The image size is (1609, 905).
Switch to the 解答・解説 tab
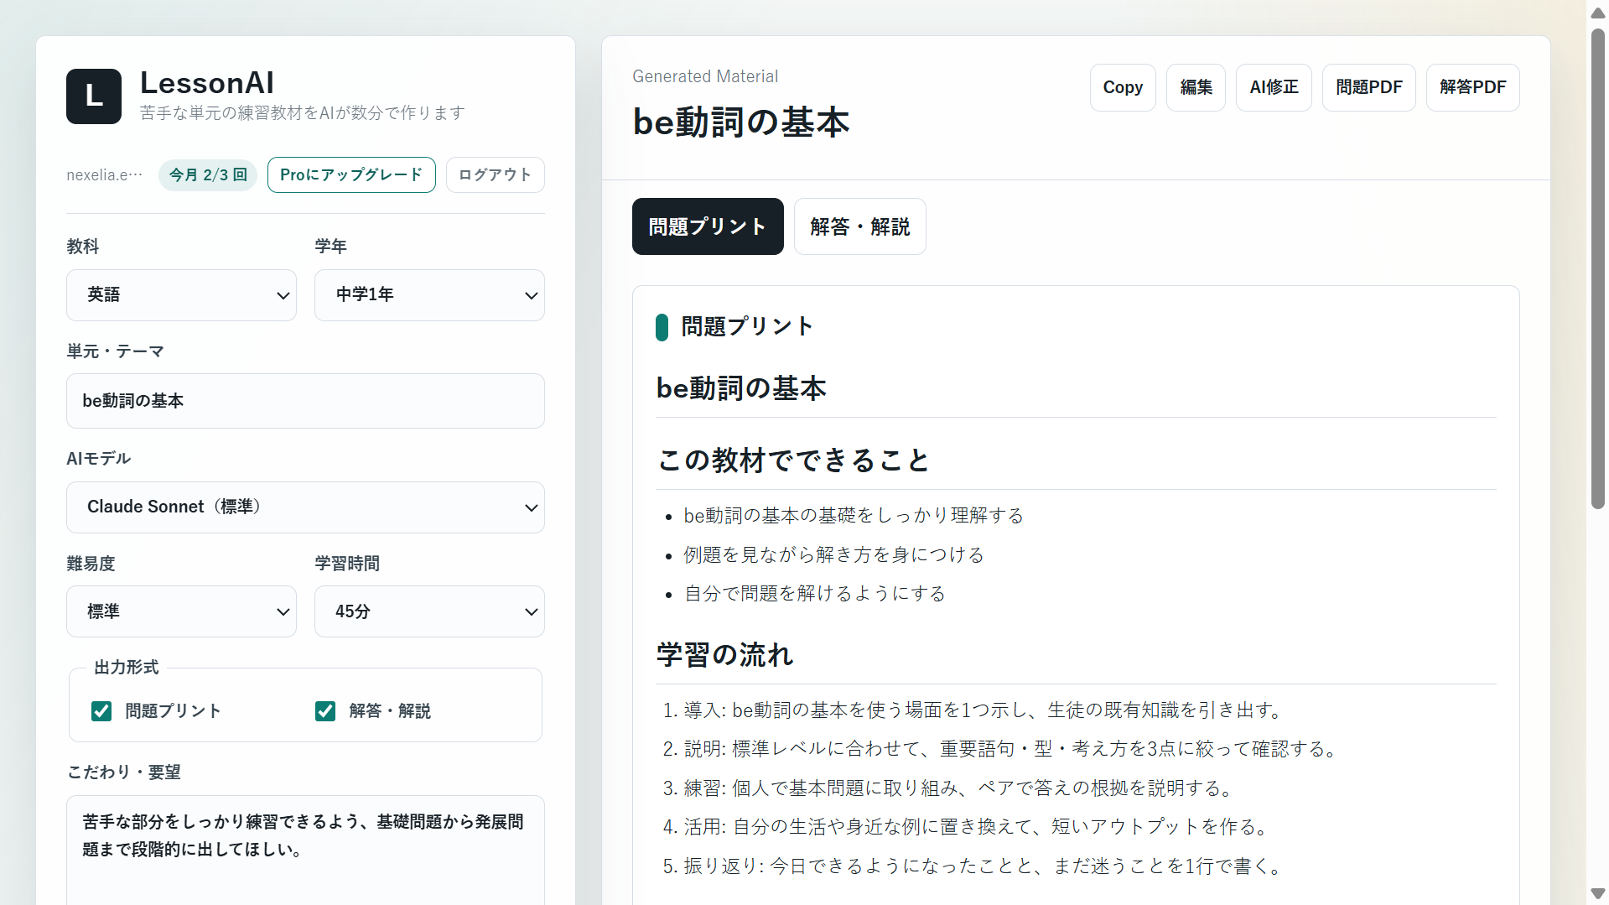pyautogui.click(x=860, y=226)
